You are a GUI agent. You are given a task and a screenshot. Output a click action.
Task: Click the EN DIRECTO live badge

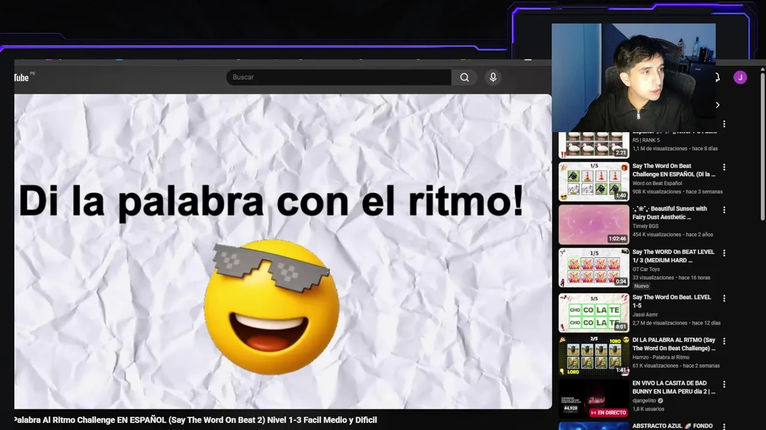608,413
